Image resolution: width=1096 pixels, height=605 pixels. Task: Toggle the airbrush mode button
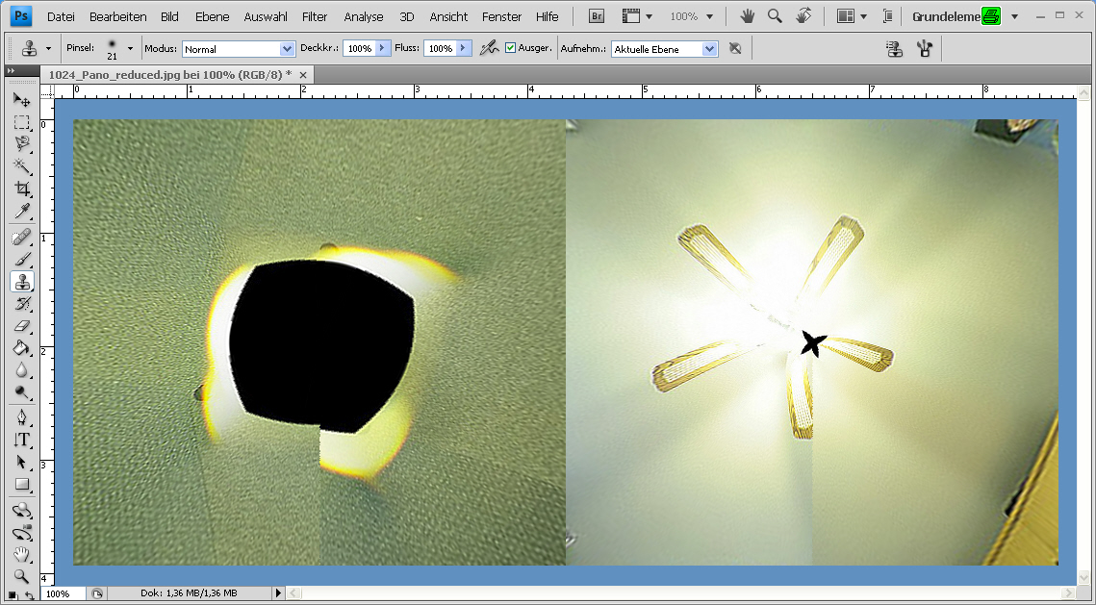[489, 48]
